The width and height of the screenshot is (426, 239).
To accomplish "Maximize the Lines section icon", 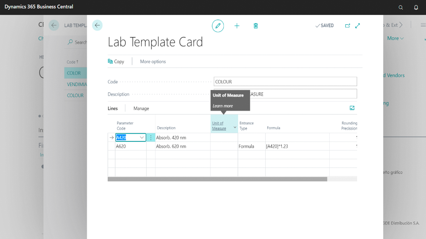I will (352, 108).
